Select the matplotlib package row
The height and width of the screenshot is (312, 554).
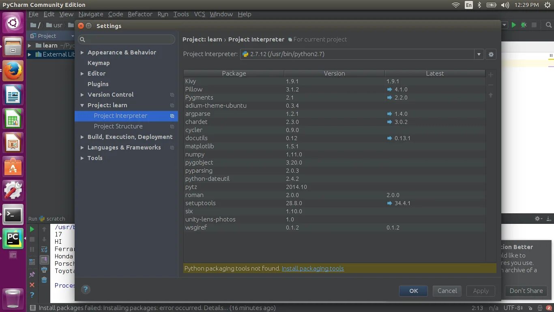tap(335, 146)
